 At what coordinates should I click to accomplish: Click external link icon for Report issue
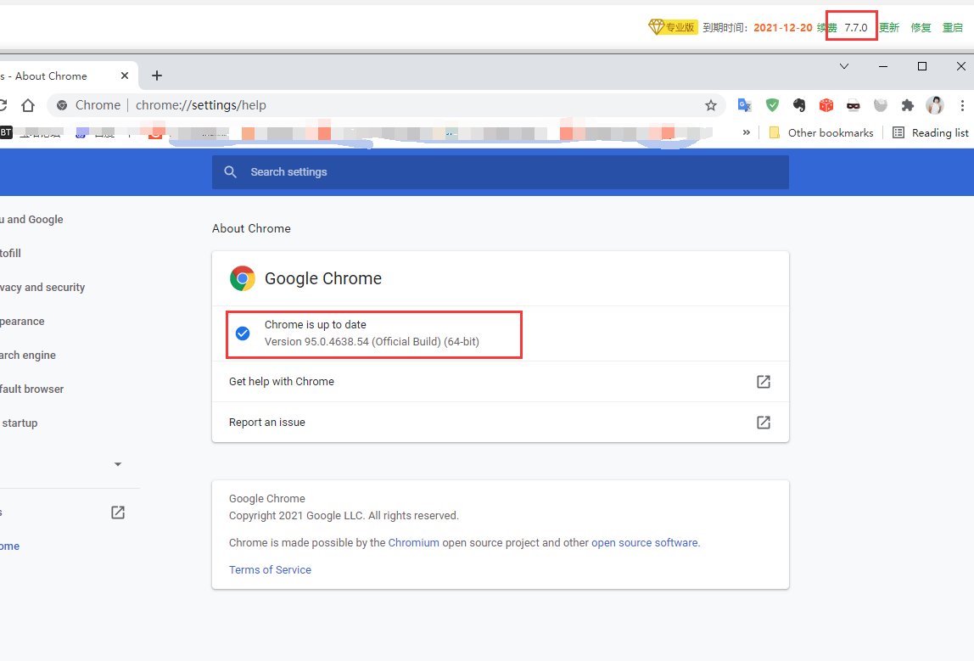[764, 423]
